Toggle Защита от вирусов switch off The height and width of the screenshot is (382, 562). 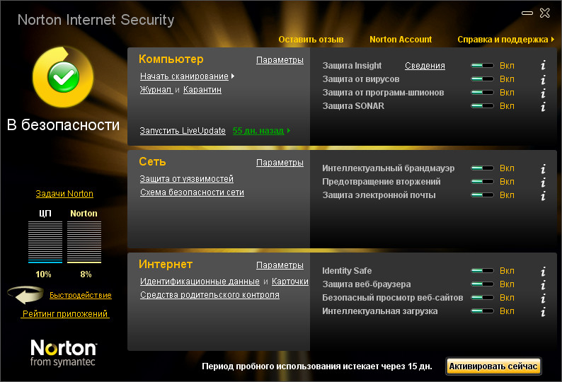[x=482, y=79]
